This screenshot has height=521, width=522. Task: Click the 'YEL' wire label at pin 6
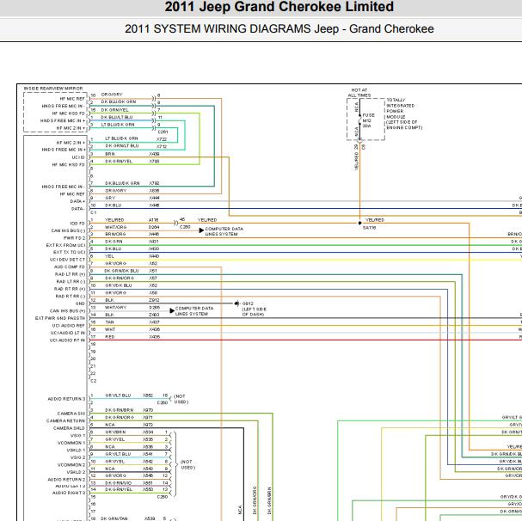pyautogui.click(x=109, y=256)
